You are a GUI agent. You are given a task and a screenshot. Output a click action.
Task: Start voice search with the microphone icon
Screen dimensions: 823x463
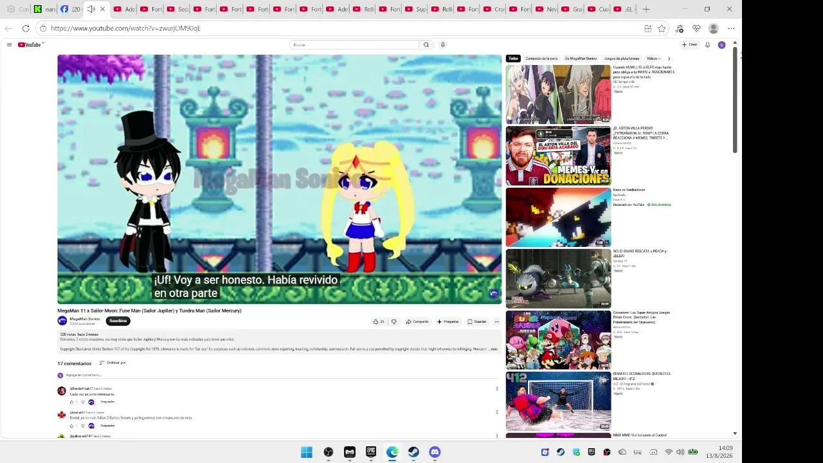click(x=442, y=44)
